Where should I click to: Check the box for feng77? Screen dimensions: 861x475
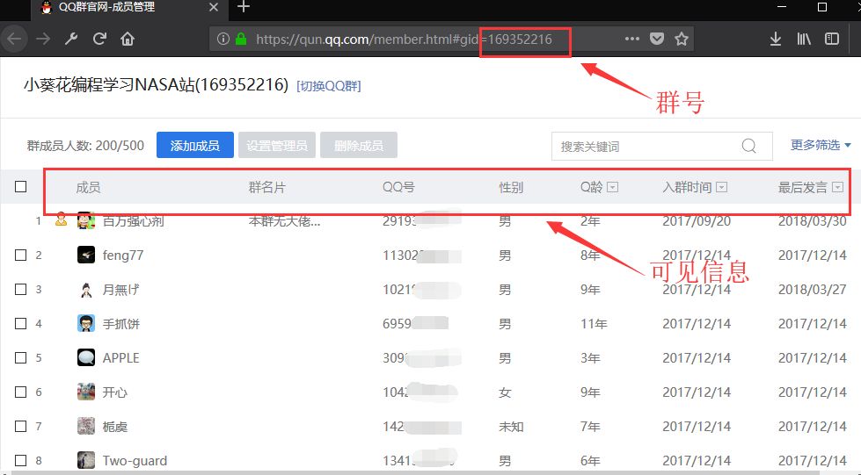[21, 255]
